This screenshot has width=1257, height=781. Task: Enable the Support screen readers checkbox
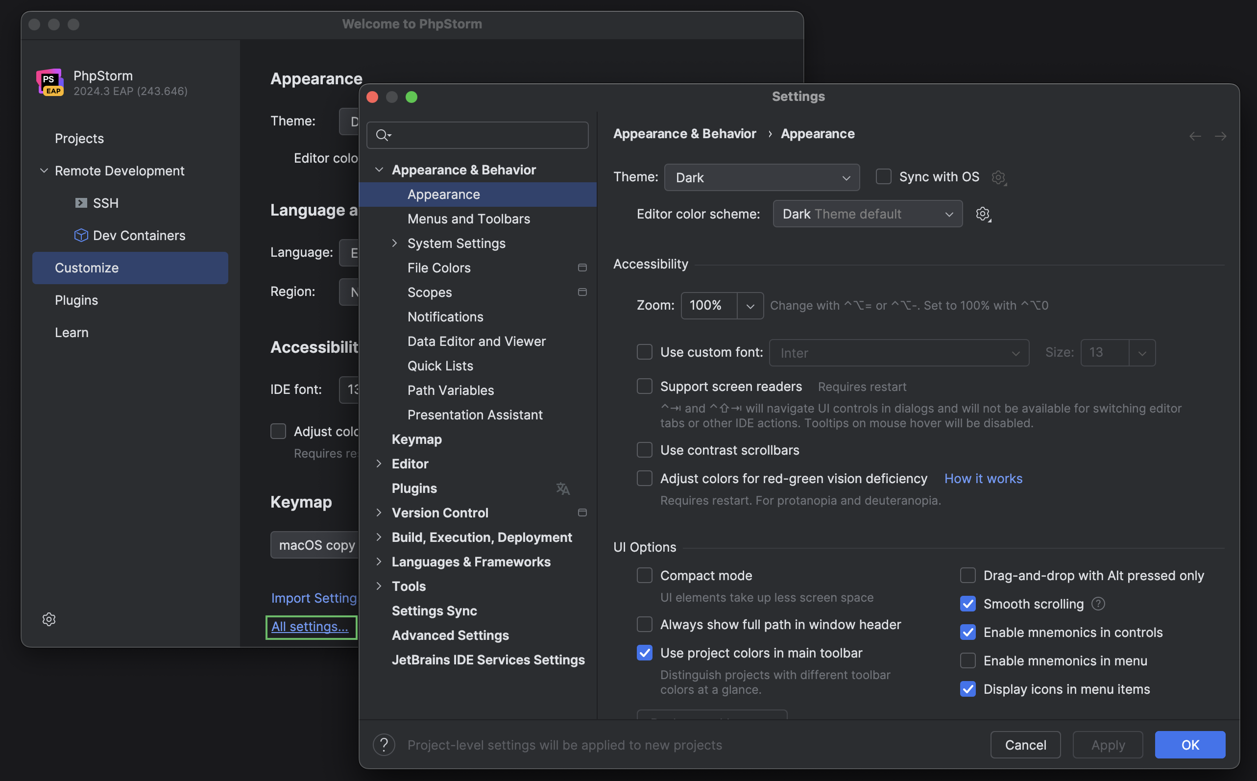[x=645, y=386]
